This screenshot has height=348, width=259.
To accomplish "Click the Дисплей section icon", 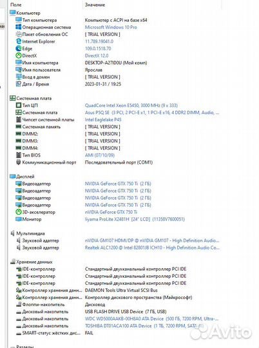I will [x=13, y=177].
